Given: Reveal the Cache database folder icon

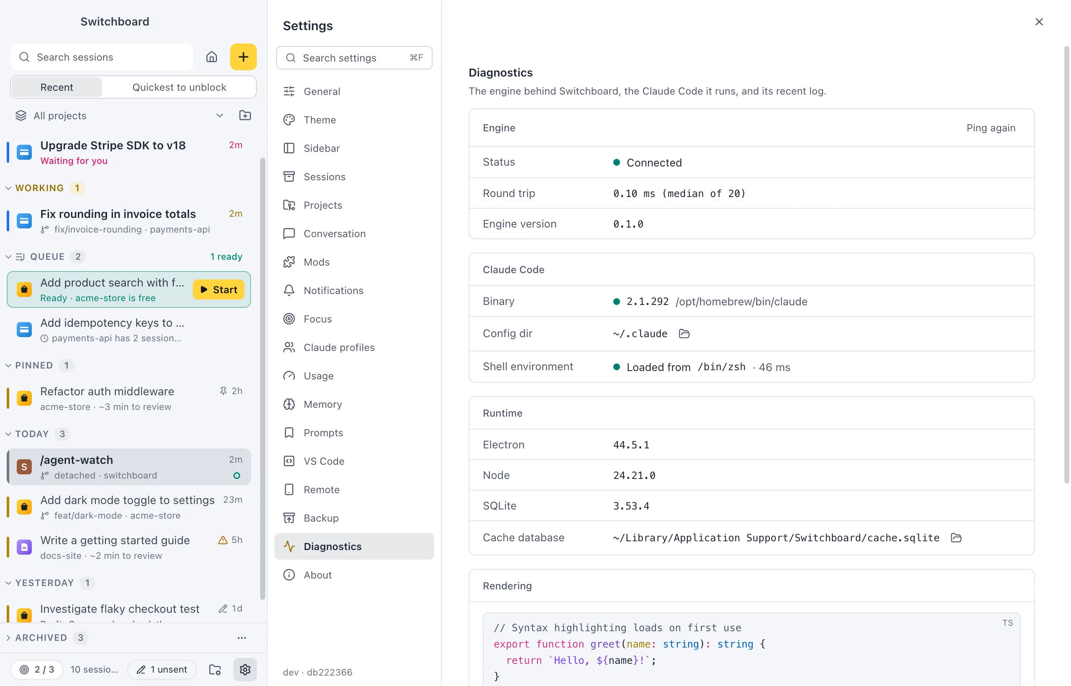Looking at the screenshot, I should tap(956, 538).
